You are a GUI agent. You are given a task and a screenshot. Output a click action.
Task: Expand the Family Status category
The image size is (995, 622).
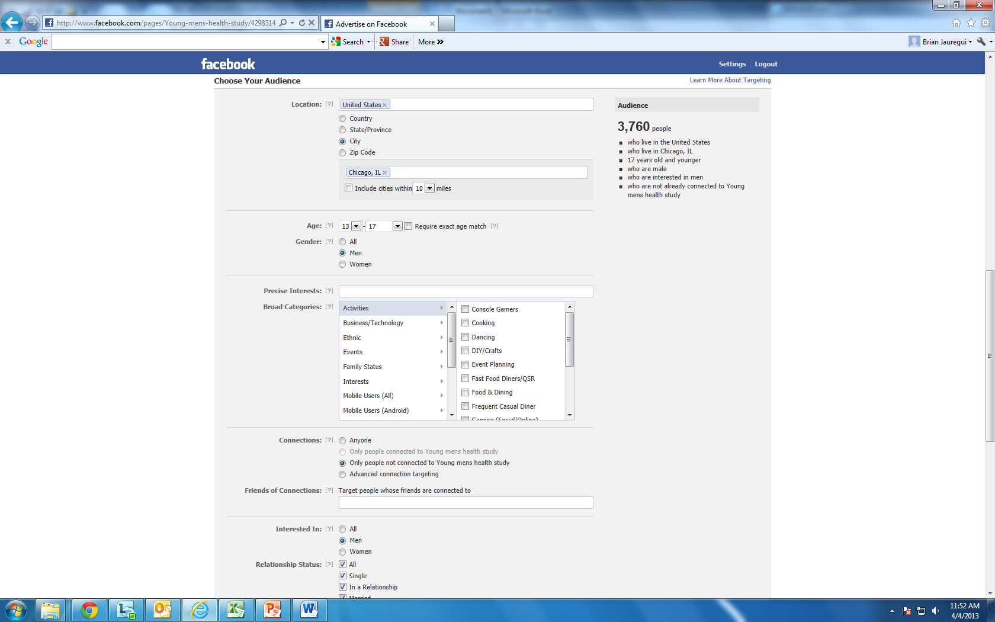tap(393, 367)
